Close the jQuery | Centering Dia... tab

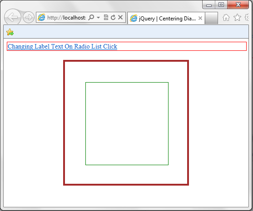click(x=200, y=18)
